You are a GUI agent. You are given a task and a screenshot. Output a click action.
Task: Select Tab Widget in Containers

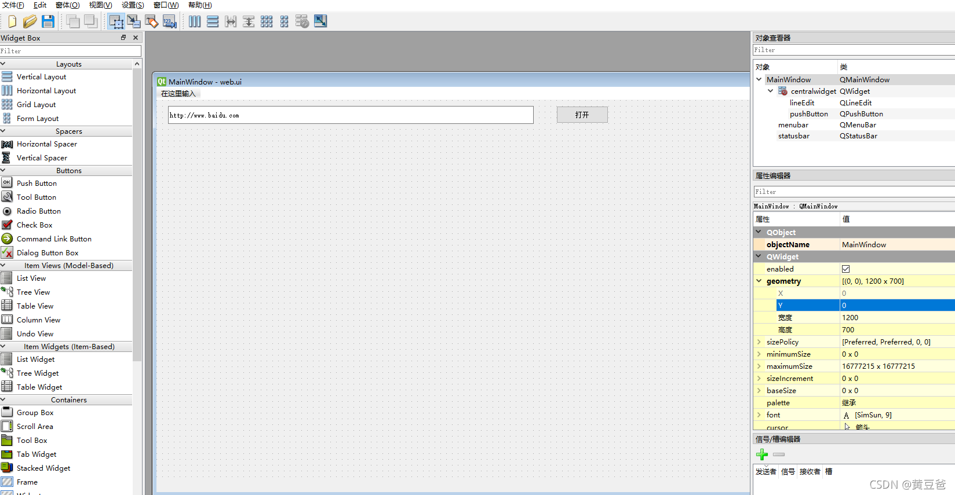(x=37, y=454)
